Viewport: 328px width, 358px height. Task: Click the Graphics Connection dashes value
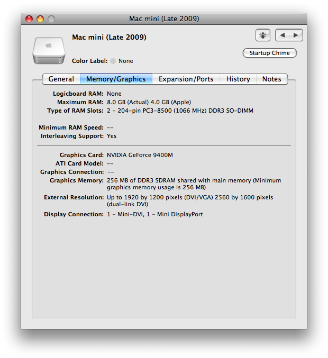(111, 172)
